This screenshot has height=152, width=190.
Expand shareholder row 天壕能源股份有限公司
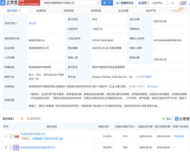point(11,136)
